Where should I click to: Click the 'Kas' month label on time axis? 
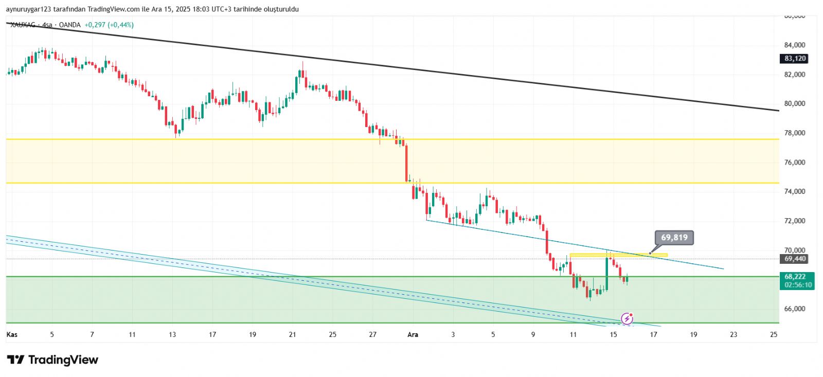pos(12,335)
